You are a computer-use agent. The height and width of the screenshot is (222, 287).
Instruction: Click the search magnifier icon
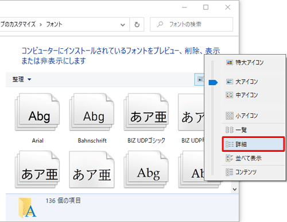(x=160, y=24)
